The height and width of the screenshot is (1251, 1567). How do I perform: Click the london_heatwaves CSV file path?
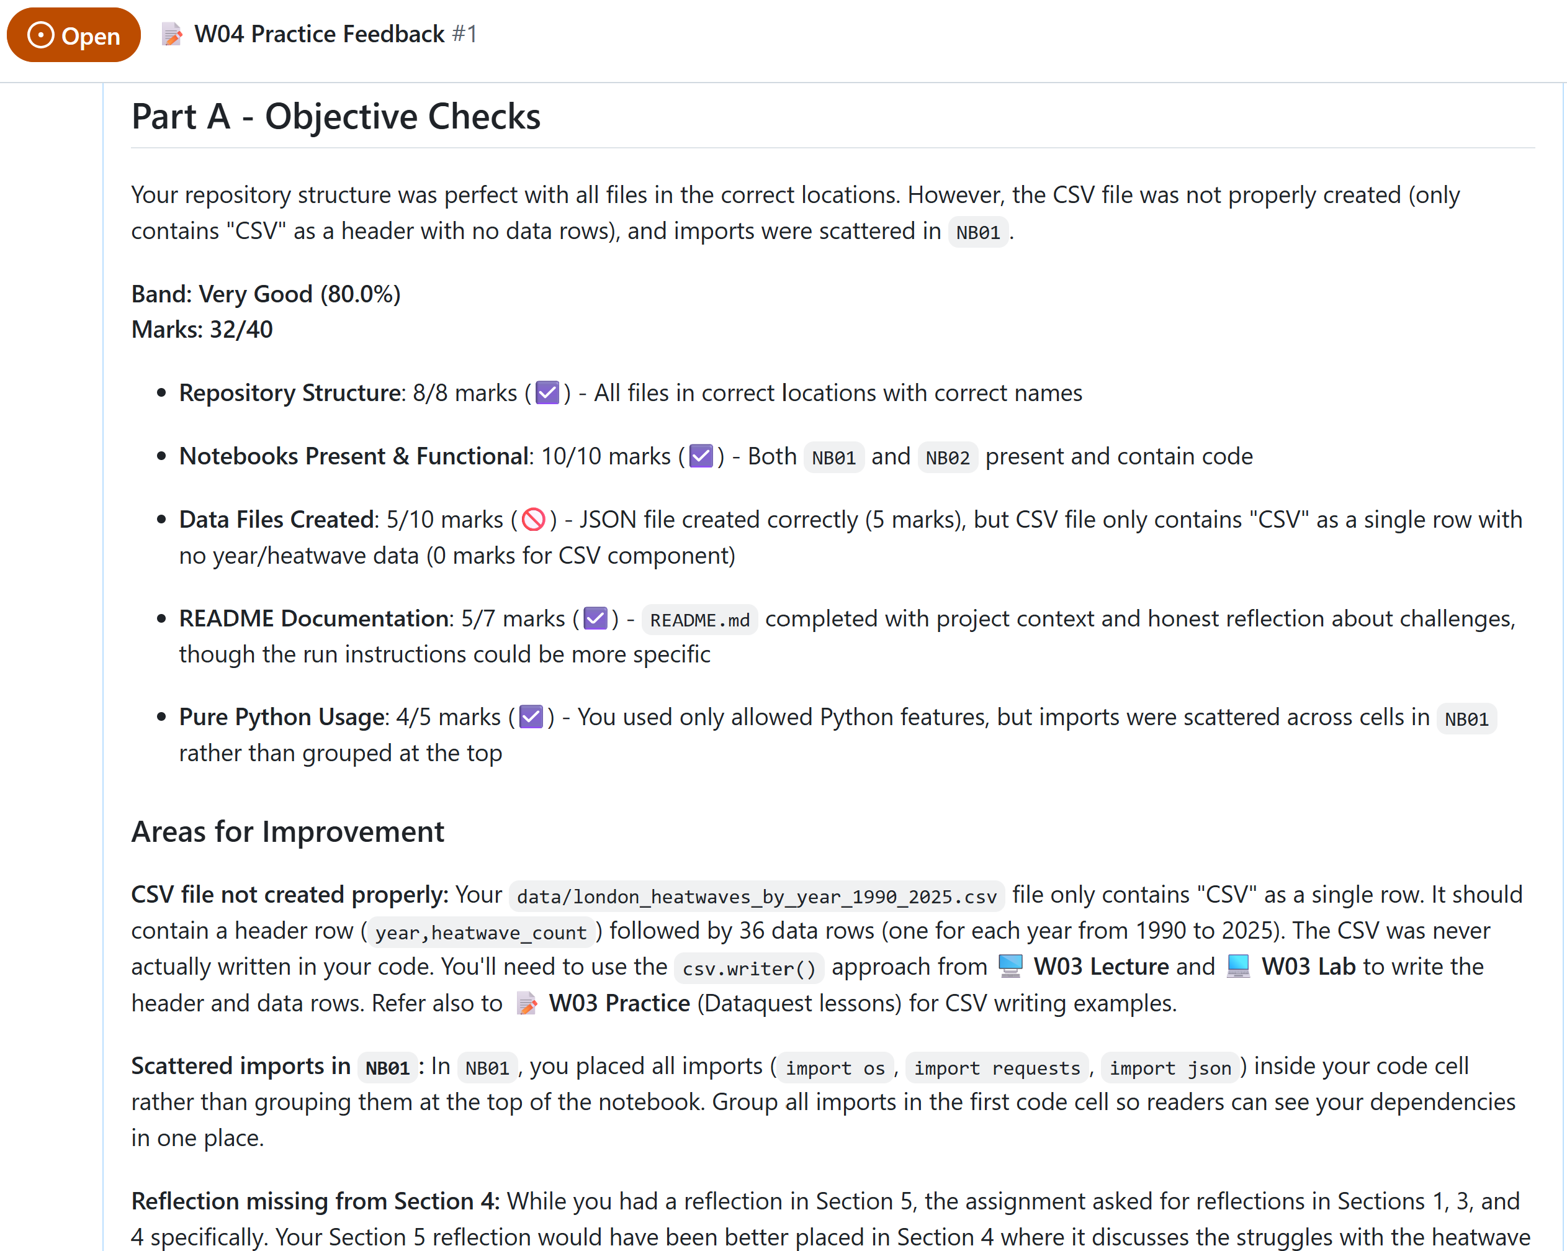pos(757,896)
